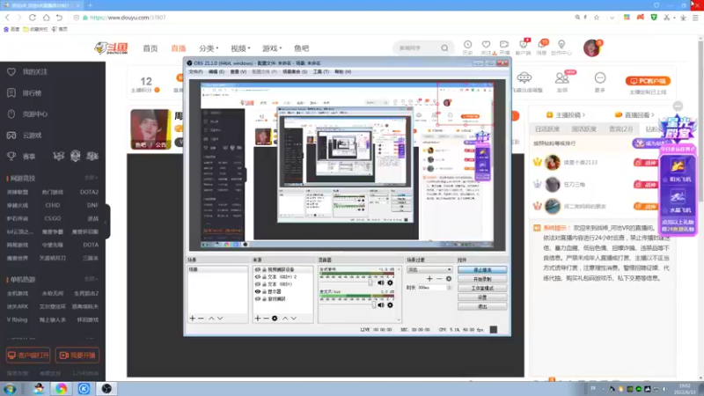The width and height of the screenshot is (704, 396).
Task: Click the stop streaming button in OBS
Action: 482,270
